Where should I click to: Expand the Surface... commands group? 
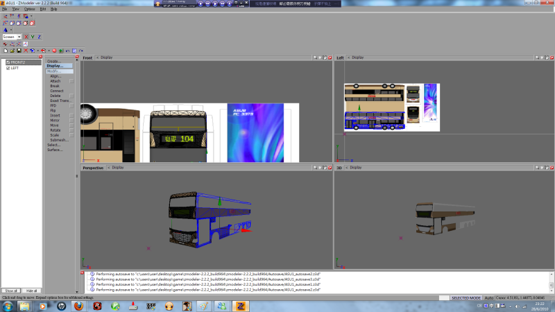coord(55,150)
